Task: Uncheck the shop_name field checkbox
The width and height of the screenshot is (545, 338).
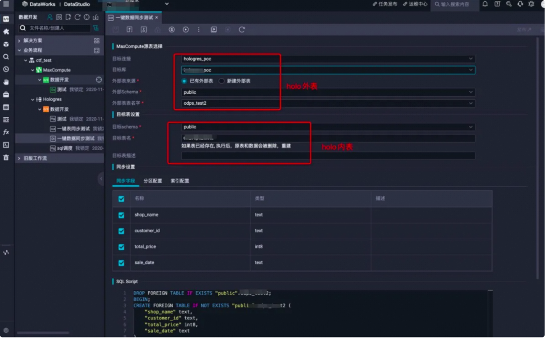Action: click(x=121, y=215)
